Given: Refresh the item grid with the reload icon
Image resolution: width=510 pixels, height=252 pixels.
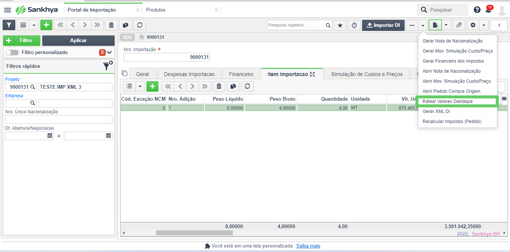Looking at the screenshot, I should point(247,86).
